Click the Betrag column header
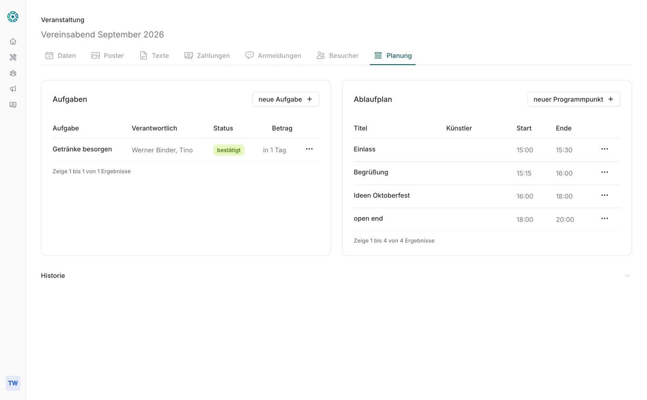Image resolution: width=647 pixels, height=400 pixels. tap(282, 128)
